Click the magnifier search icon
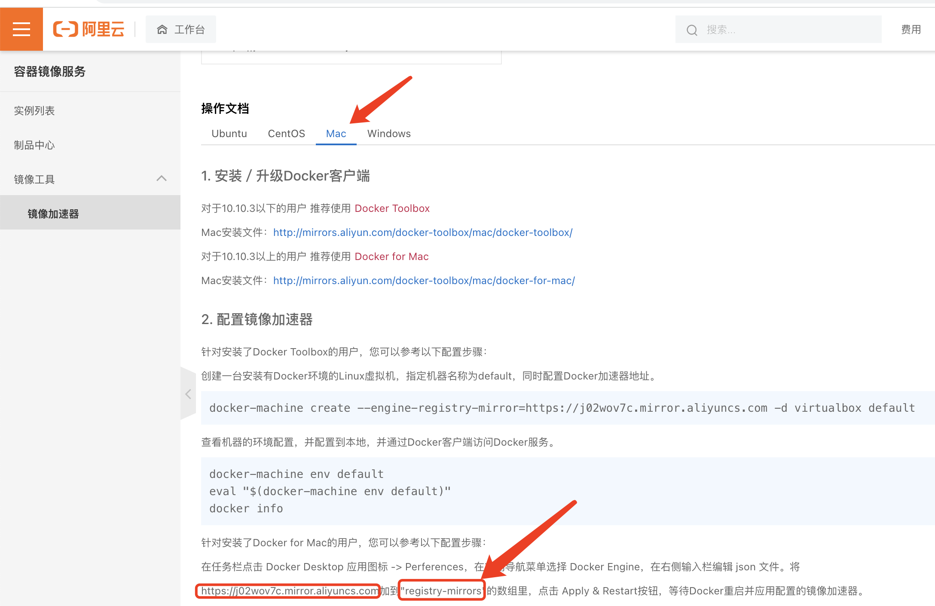The image size is (935, 606). [692, 30]
